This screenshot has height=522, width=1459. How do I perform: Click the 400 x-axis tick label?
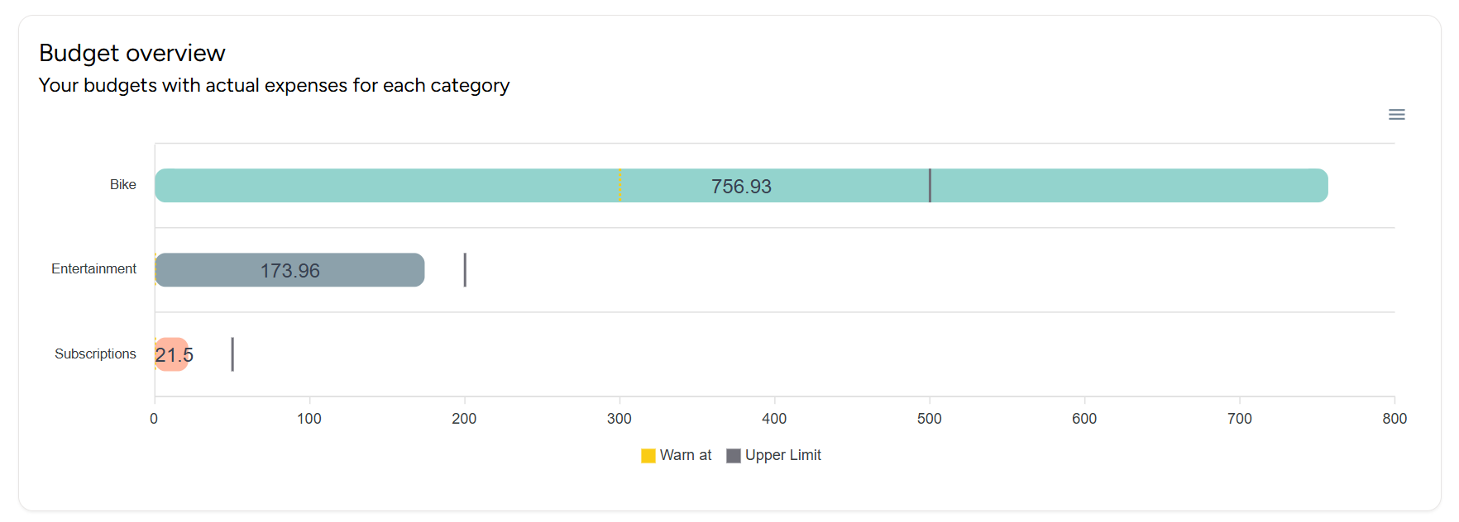[774, 419]
